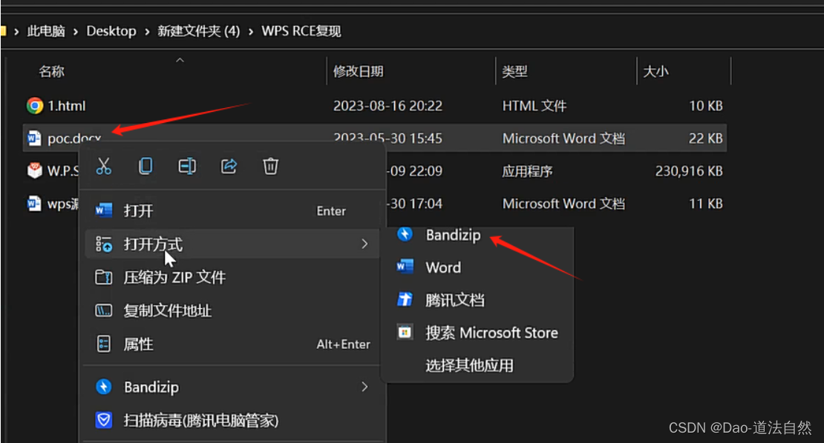Sort by 大小 column header
Viewport: 824px width, 443px height.
(x=655, y=71)
